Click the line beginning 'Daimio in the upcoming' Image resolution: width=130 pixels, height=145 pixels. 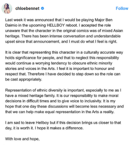(x=58, y=25)
